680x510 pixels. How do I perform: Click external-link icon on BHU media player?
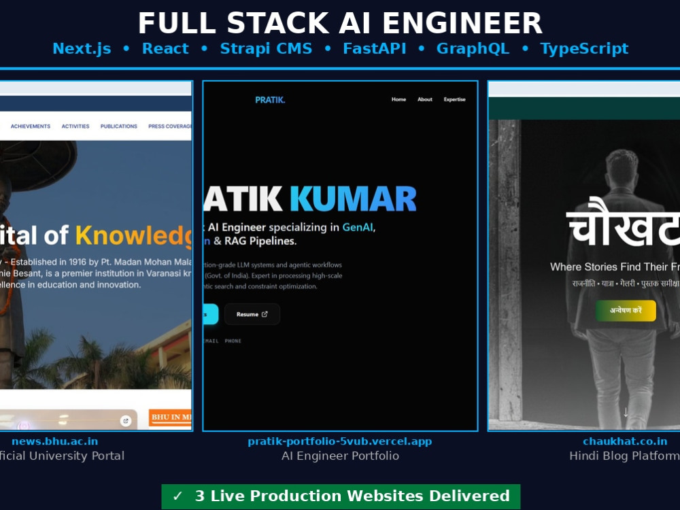(125, 421)
